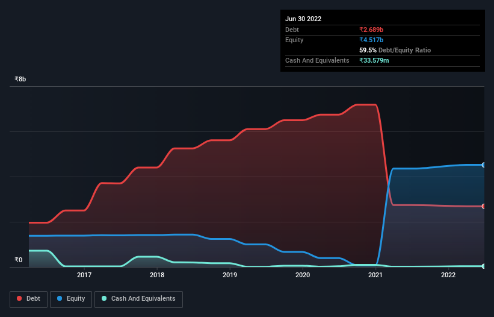The height and width of the screenshot is (317, 494).
Task: Click the 2018 x-axis label
Action: [x=157, y=275]
